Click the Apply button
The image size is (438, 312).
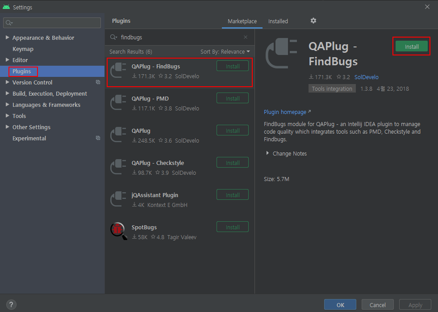[415, 305]
